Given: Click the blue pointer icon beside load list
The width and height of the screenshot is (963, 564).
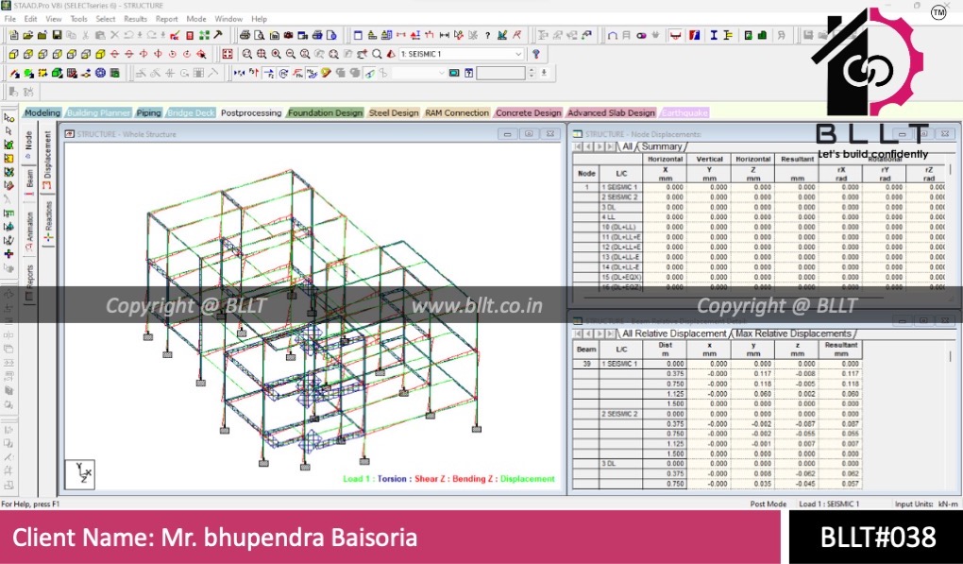Looking at the screenshot, I should [x=536, y=54].
